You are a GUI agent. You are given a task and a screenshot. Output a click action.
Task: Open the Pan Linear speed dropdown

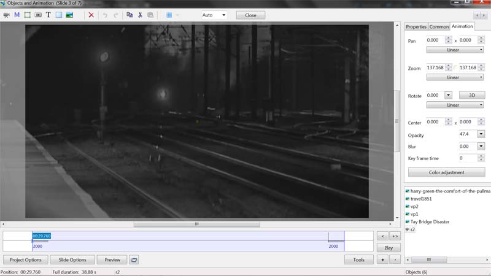pyautogui.click(x=455, y=50)
